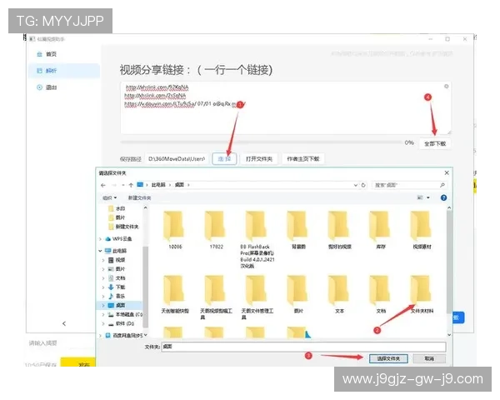Select the 天图文件管理工具 folder
500x400 pixels.
(257, 297)
